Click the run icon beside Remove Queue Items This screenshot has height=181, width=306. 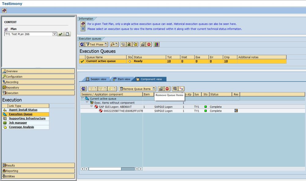[161, 89]
